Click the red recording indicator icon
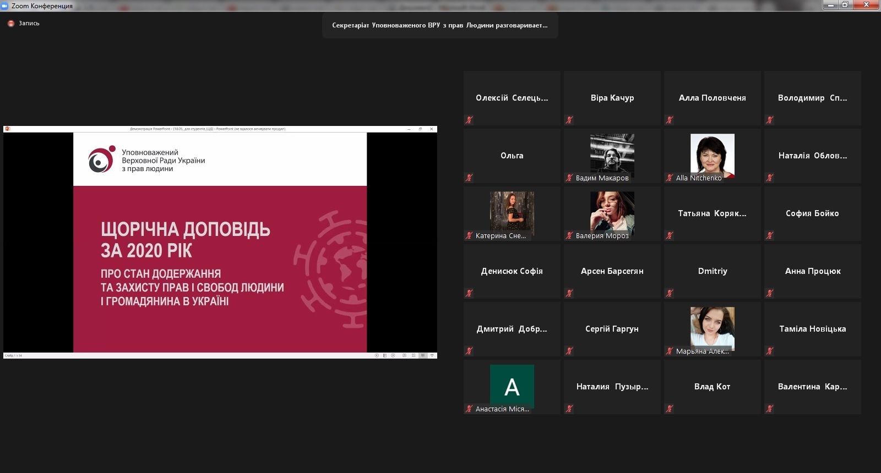The height and width of the screenshot is (473, 881). pos(10,24)
